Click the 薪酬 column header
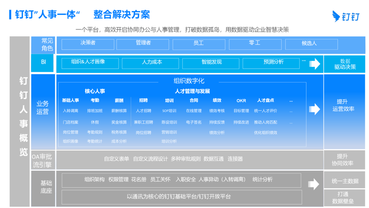 click(119, 100)
